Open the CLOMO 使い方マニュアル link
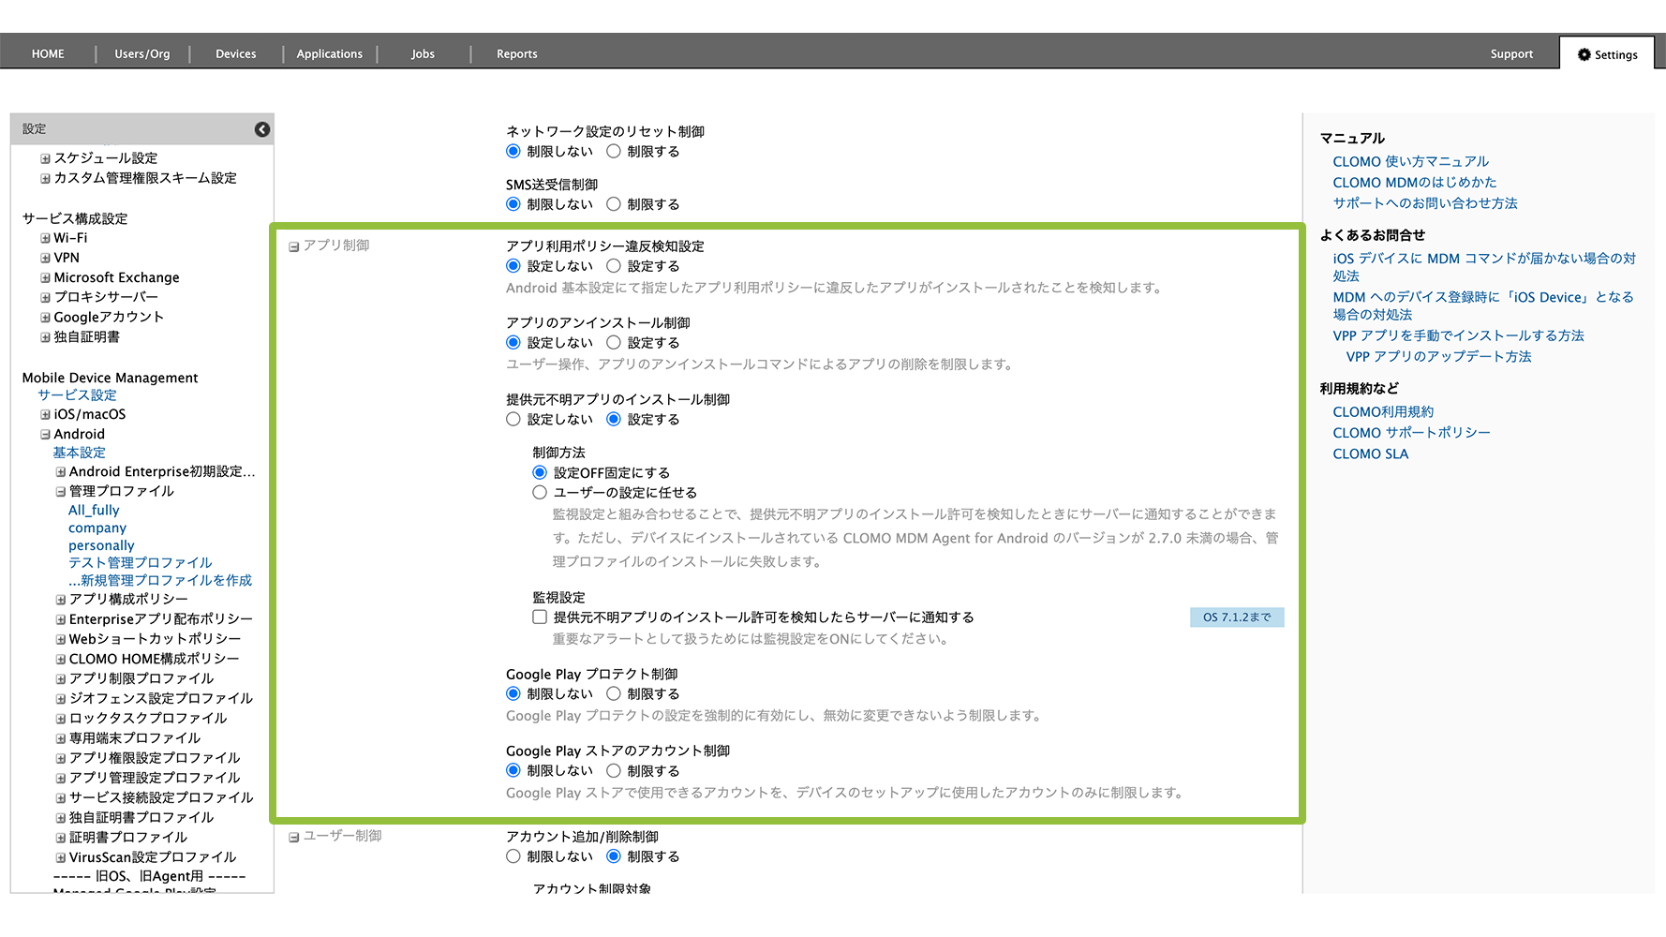The image size is (1666, 937). [x=1410, y=162]
